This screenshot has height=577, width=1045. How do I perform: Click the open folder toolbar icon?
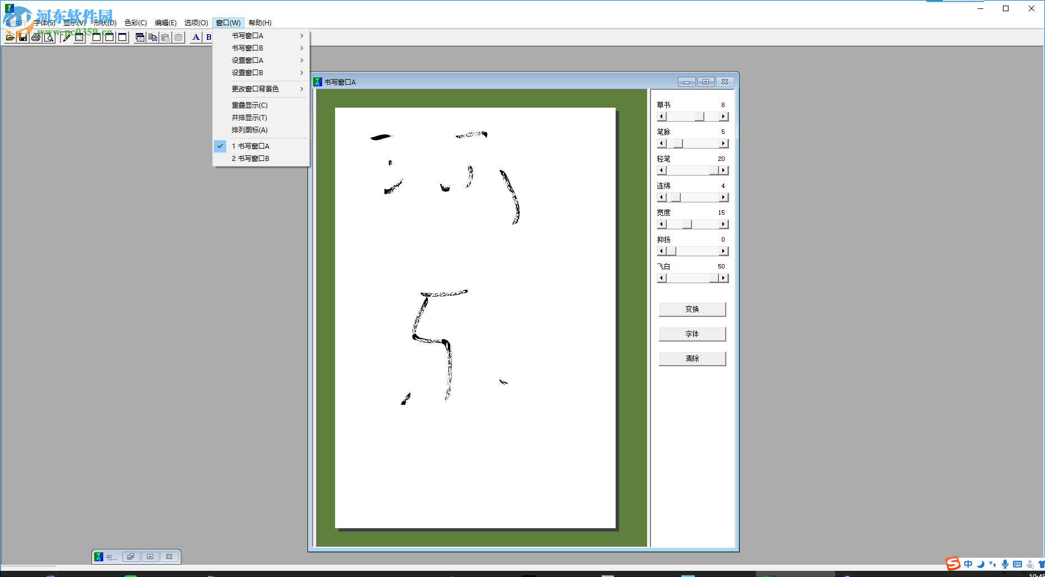(x=10, y=38)
